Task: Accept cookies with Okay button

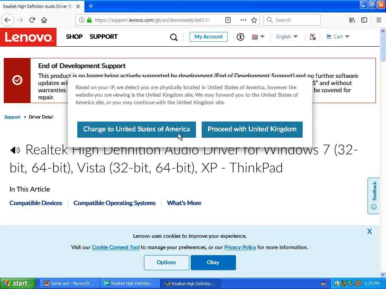Action: (213, 262)
